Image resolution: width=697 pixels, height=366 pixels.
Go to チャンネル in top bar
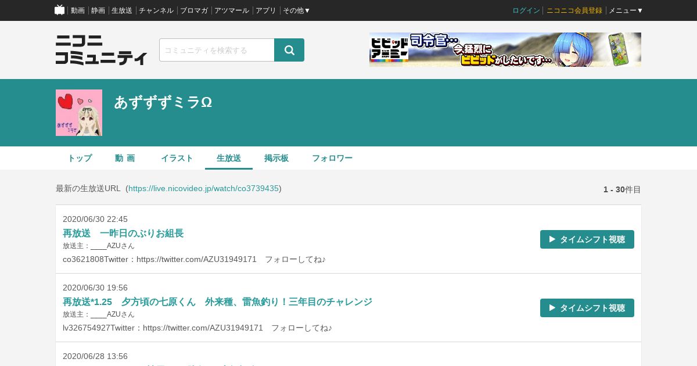[x=156, y=10]
